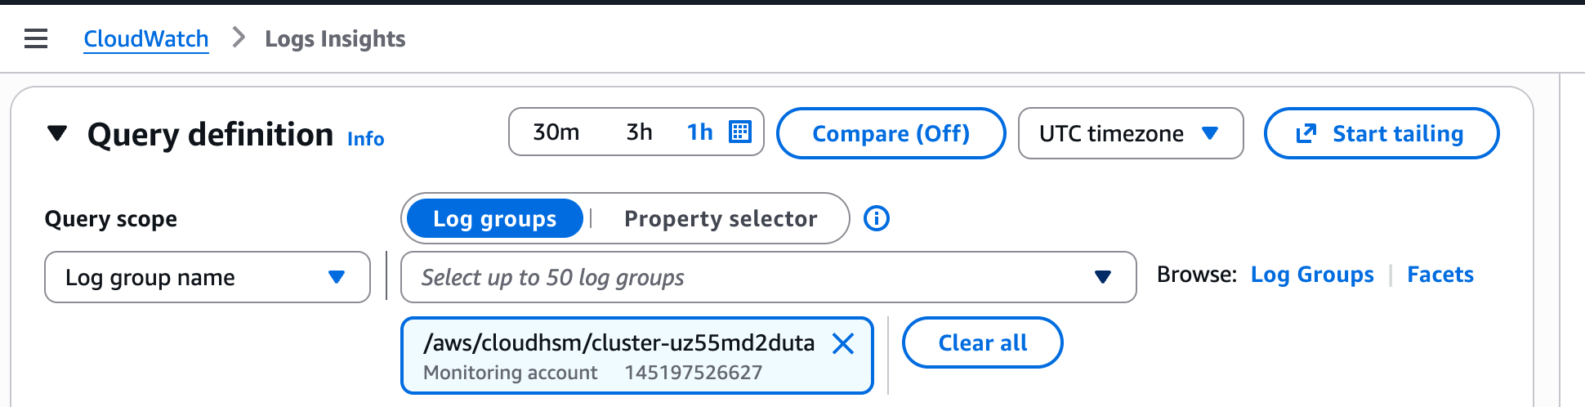Open the Info link for Query definition
This screenshot has width=1585, height=407.
(x=365, y=139)
